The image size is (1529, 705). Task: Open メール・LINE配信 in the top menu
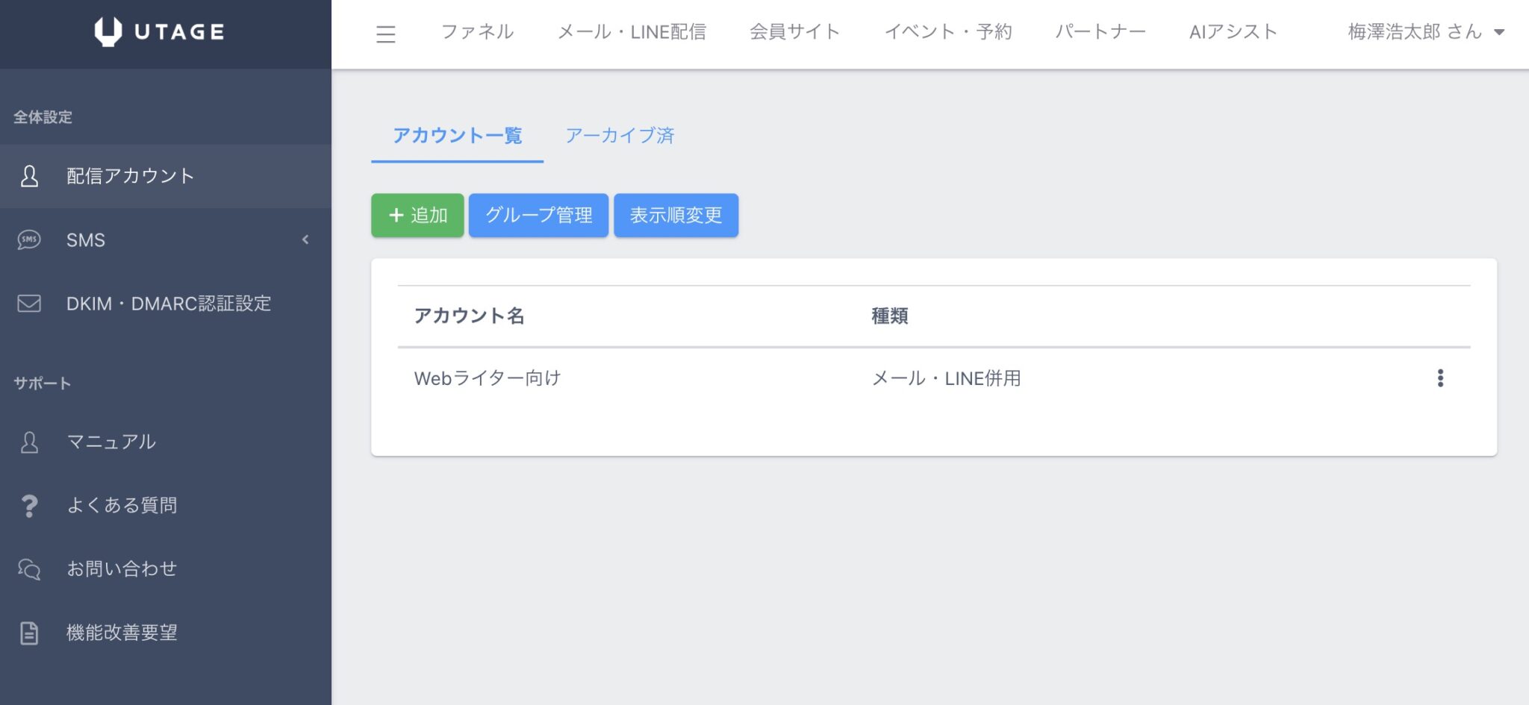[634, 32]
